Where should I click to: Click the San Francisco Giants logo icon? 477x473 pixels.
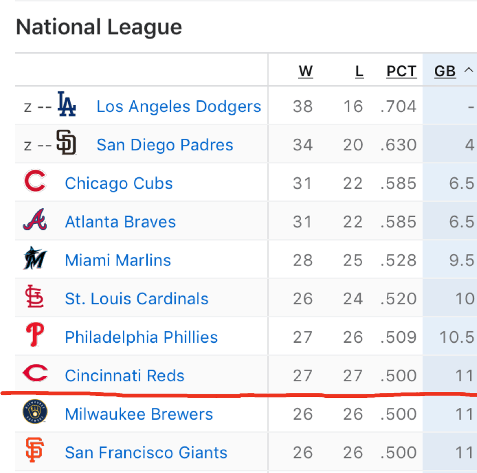(35, 450)
